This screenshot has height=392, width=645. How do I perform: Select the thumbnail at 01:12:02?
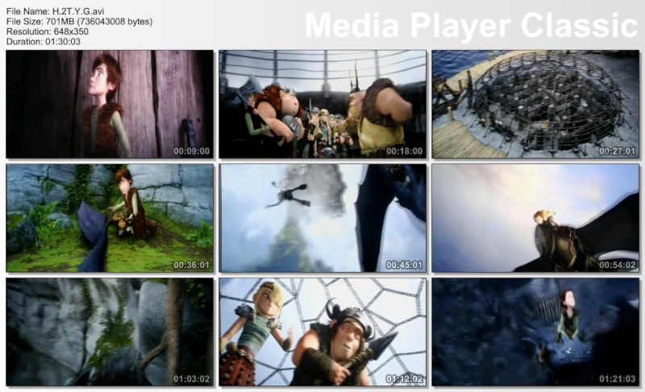point(322,332)
